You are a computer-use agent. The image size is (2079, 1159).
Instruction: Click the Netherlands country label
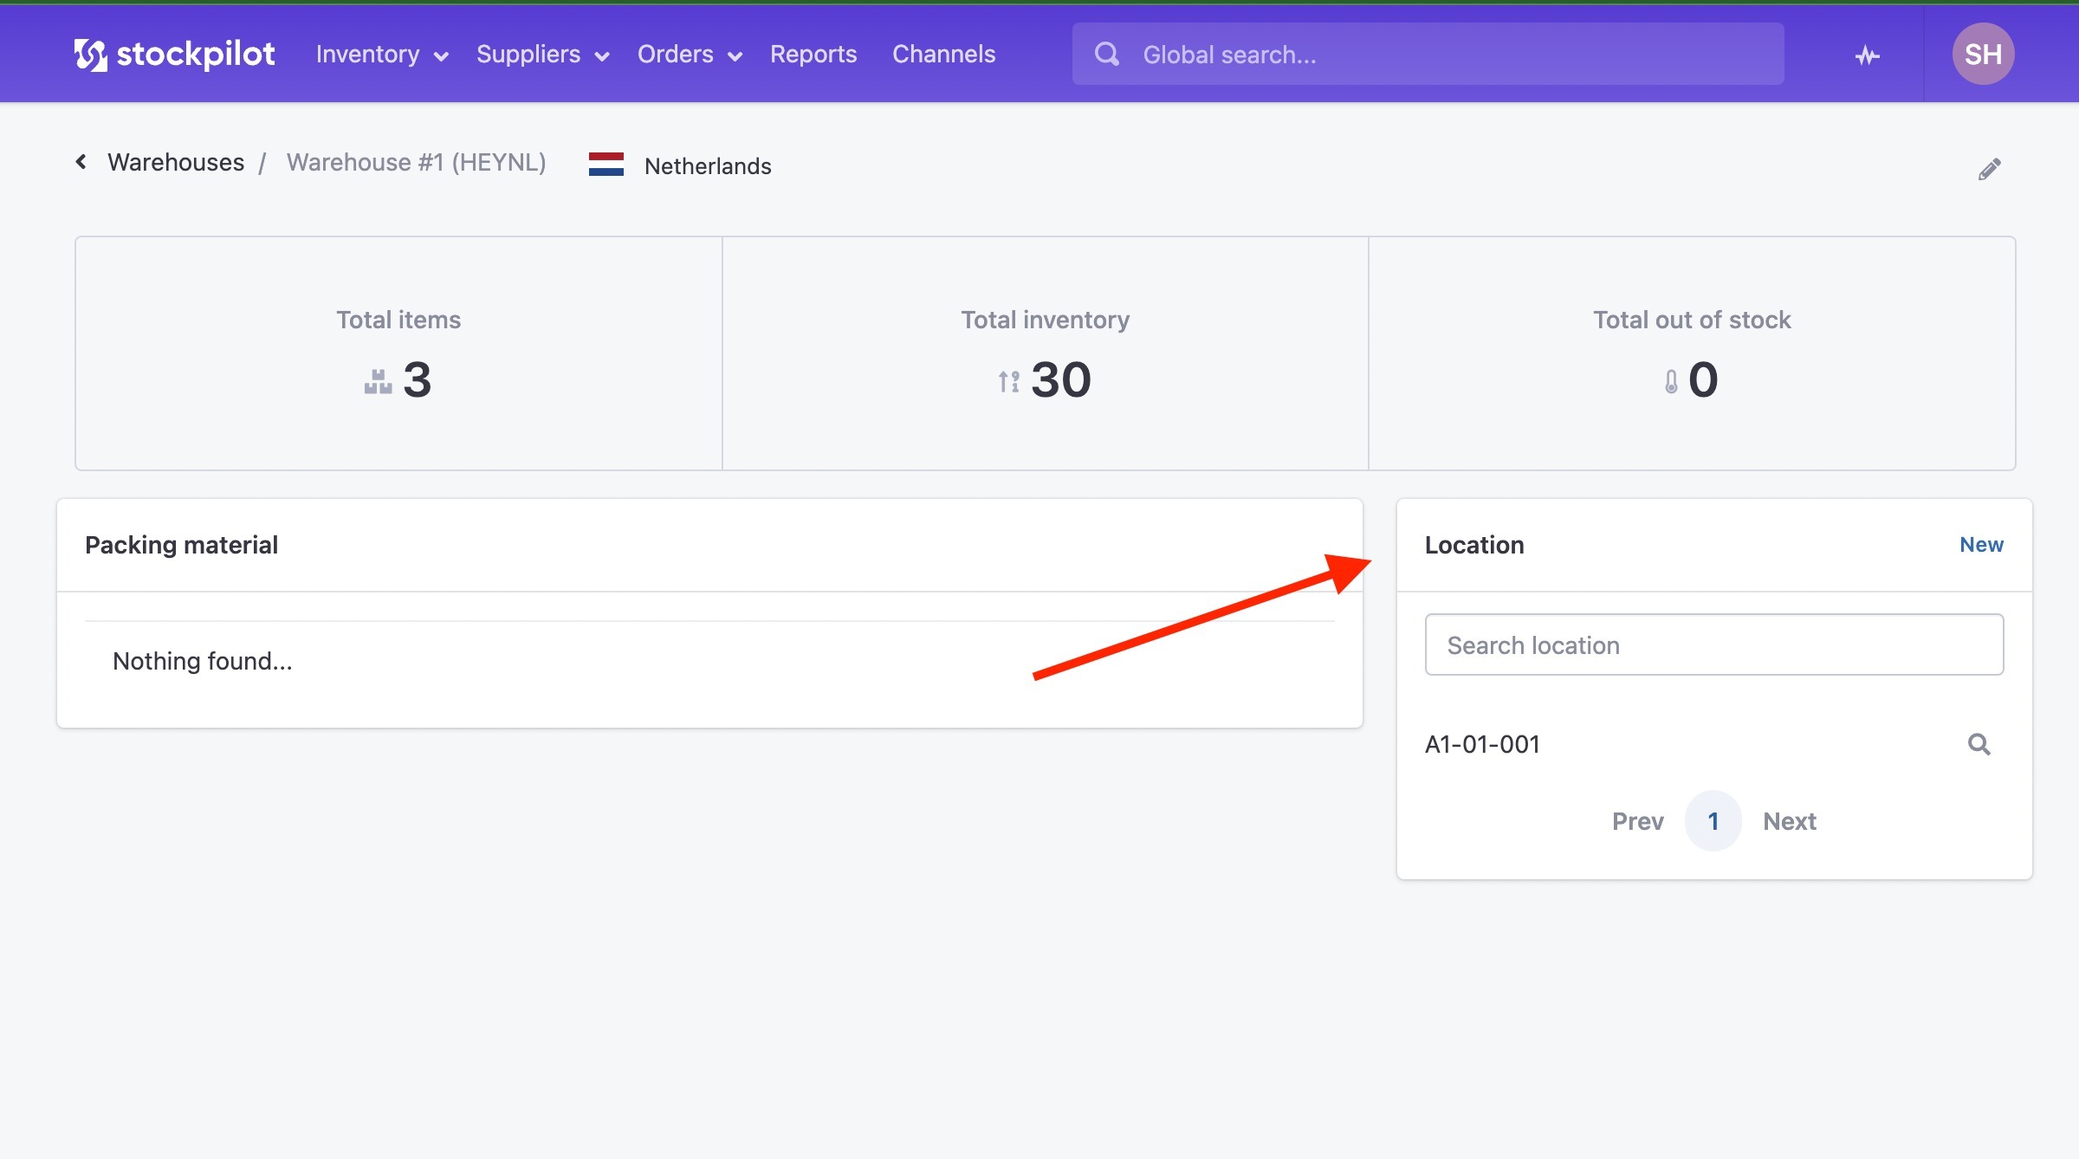(708, 165)
